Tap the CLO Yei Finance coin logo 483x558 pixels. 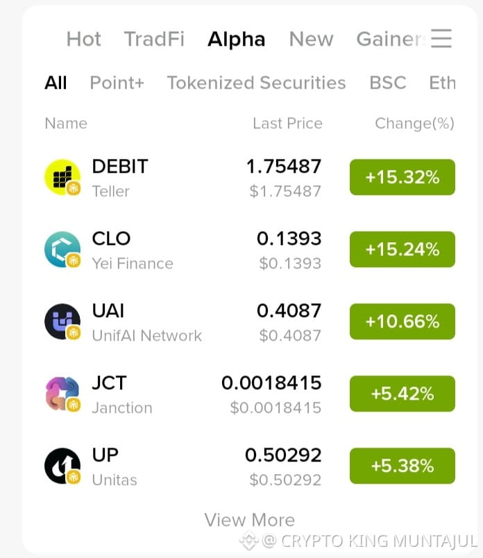(x=62, y=249)
